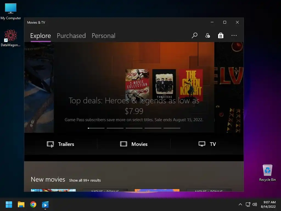Browse the Movies category
Screen dimensions: 281x211
click(x=134, y=144)
